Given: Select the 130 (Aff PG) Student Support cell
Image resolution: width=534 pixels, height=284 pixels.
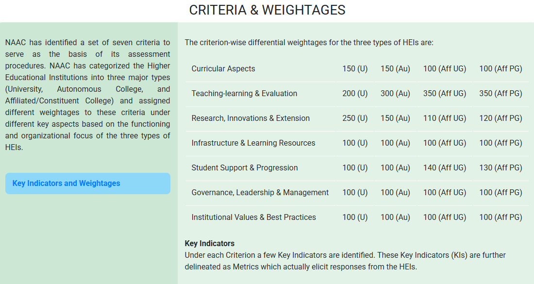Looking at the screenshot, I should (501, 168).
